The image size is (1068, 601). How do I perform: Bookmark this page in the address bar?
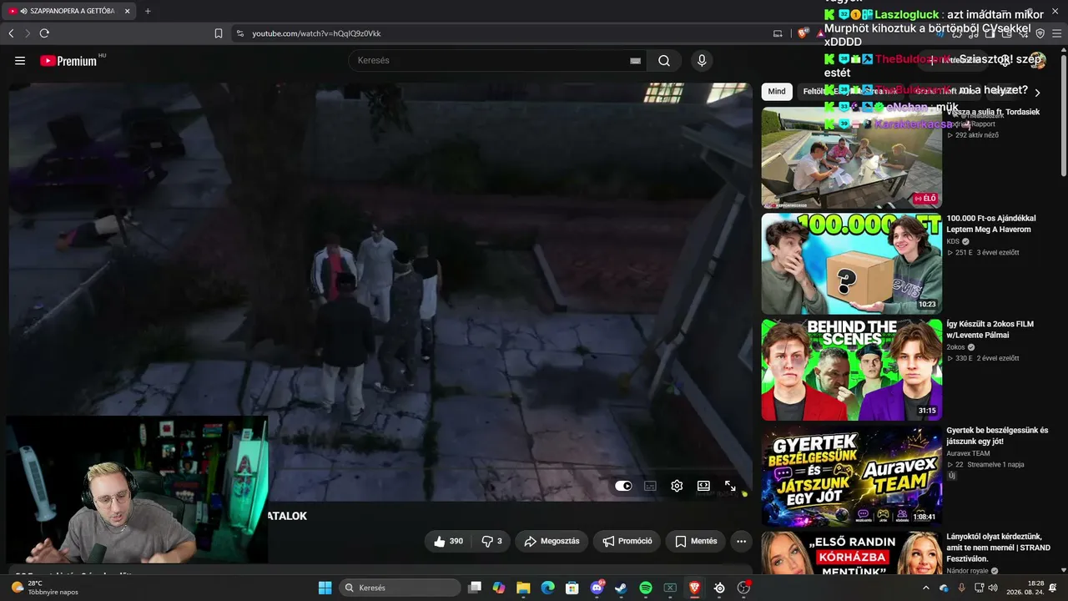(219, 33)
